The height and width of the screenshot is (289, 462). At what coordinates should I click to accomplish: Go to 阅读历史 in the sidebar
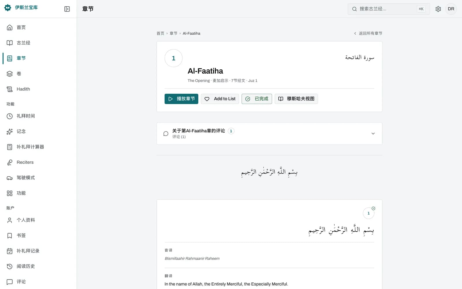tap(38, 266)
